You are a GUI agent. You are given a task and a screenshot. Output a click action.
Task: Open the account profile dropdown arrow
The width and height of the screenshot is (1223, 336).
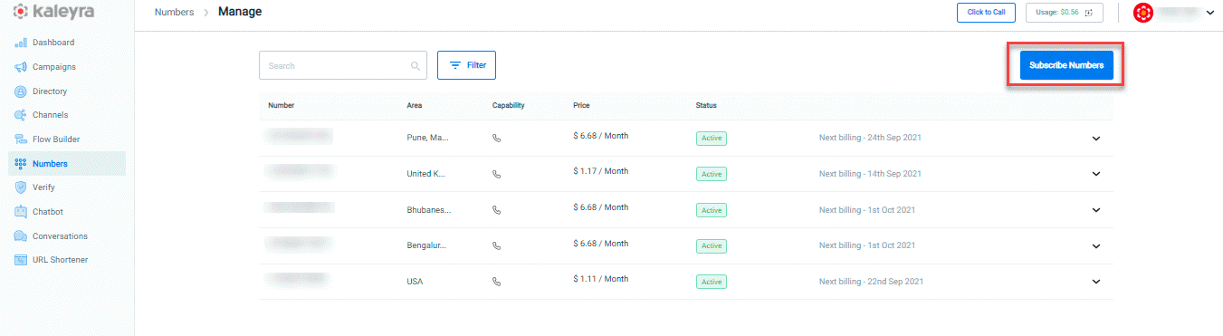click(x=1210, y=13)
